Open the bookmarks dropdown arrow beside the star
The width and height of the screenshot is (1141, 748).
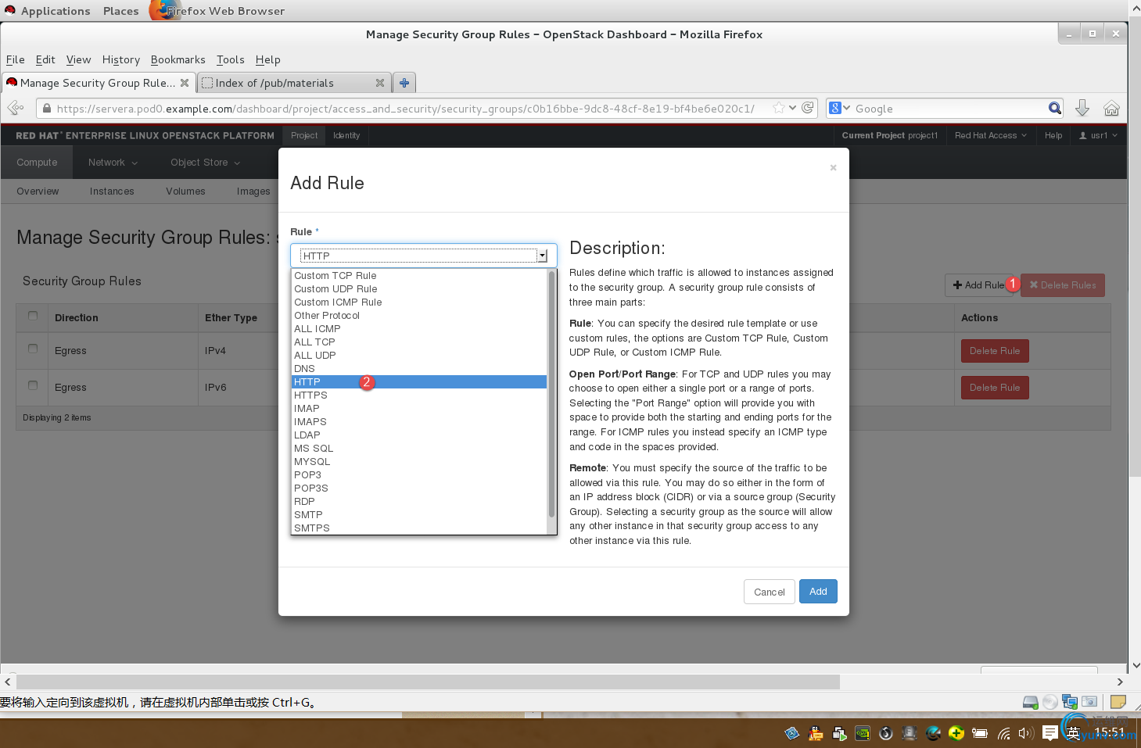point(793,108)
